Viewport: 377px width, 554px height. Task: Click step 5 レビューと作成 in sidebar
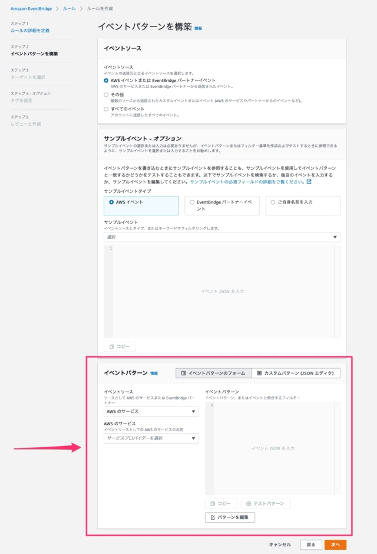(26, 124)
